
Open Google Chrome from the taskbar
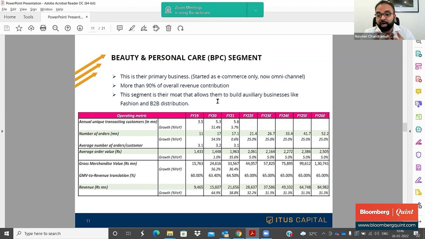click(x=238, y=233)
